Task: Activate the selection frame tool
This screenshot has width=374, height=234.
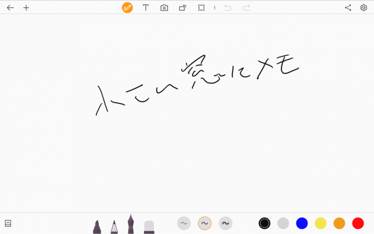Action: [x=201, y=8]
